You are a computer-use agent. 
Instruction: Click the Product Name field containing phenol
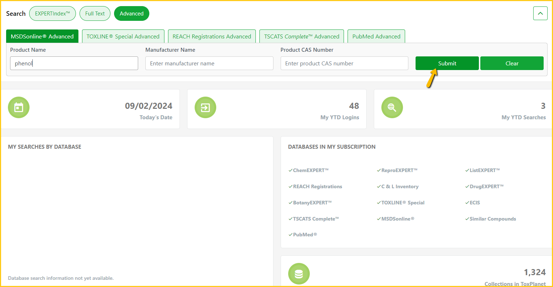point(74,63)
